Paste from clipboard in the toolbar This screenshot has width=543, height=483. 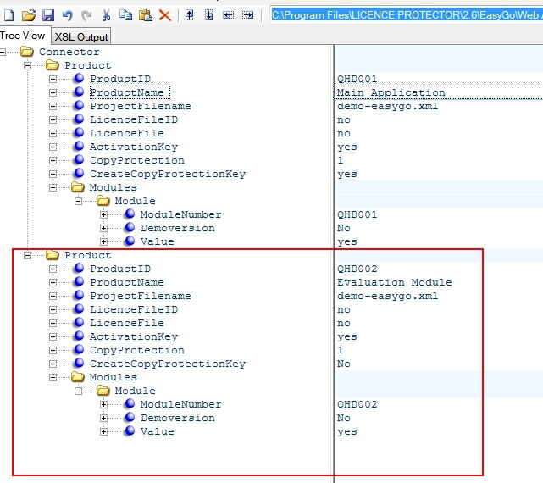(145, 15)
